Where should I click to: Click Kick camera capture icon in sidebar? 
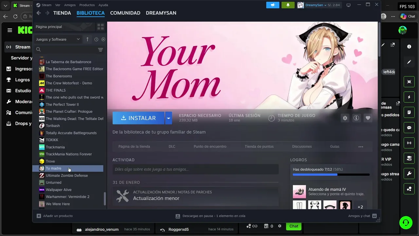click(x=409, y=82)
